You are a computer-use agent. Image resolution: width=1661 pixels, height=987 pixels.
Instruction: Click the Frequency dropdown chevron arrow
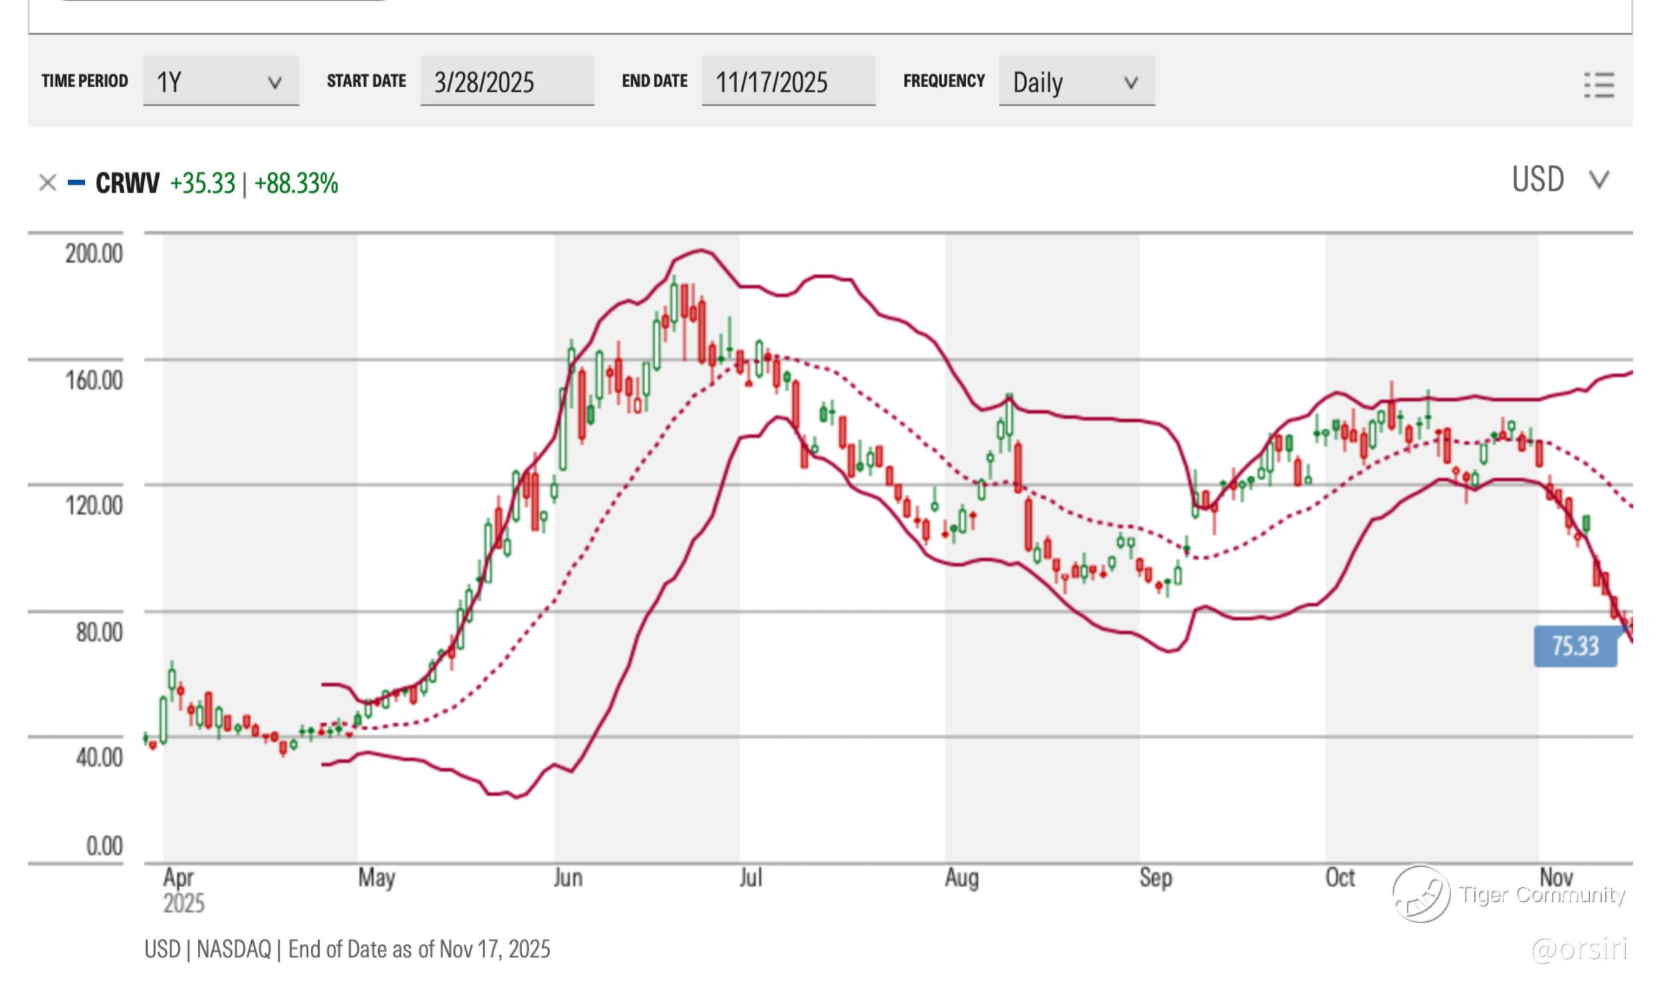click(1131, 83)
